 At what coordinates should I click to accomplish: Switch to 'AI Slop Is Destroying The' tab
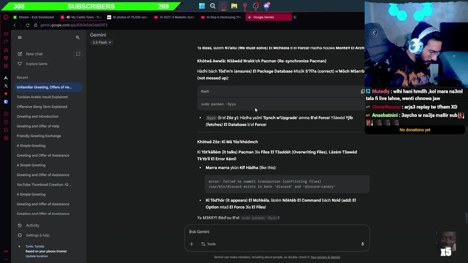point(221,17)
